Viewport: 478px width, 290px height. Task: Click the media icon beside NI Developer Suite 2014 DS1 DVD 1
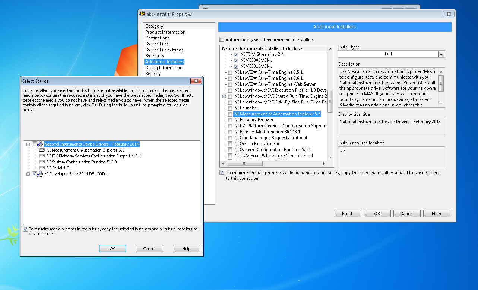pos(40,174)
